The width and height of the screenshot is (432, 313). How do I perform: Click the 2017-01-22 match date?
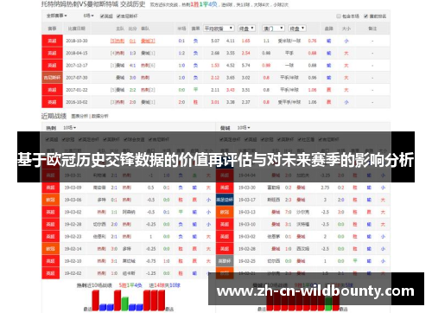[x=77, y=90]
